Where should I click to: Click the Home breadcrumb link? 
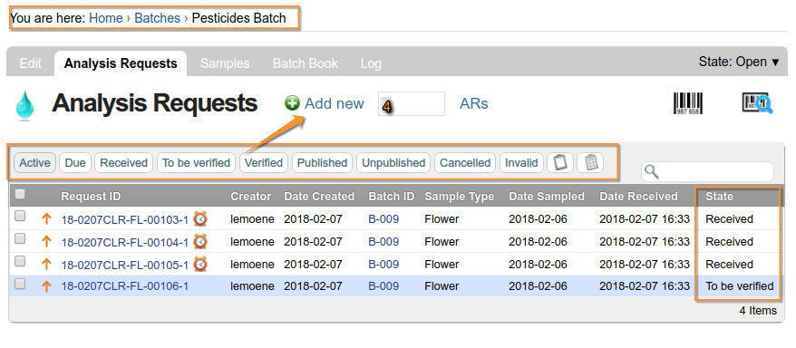click(105, 18)
